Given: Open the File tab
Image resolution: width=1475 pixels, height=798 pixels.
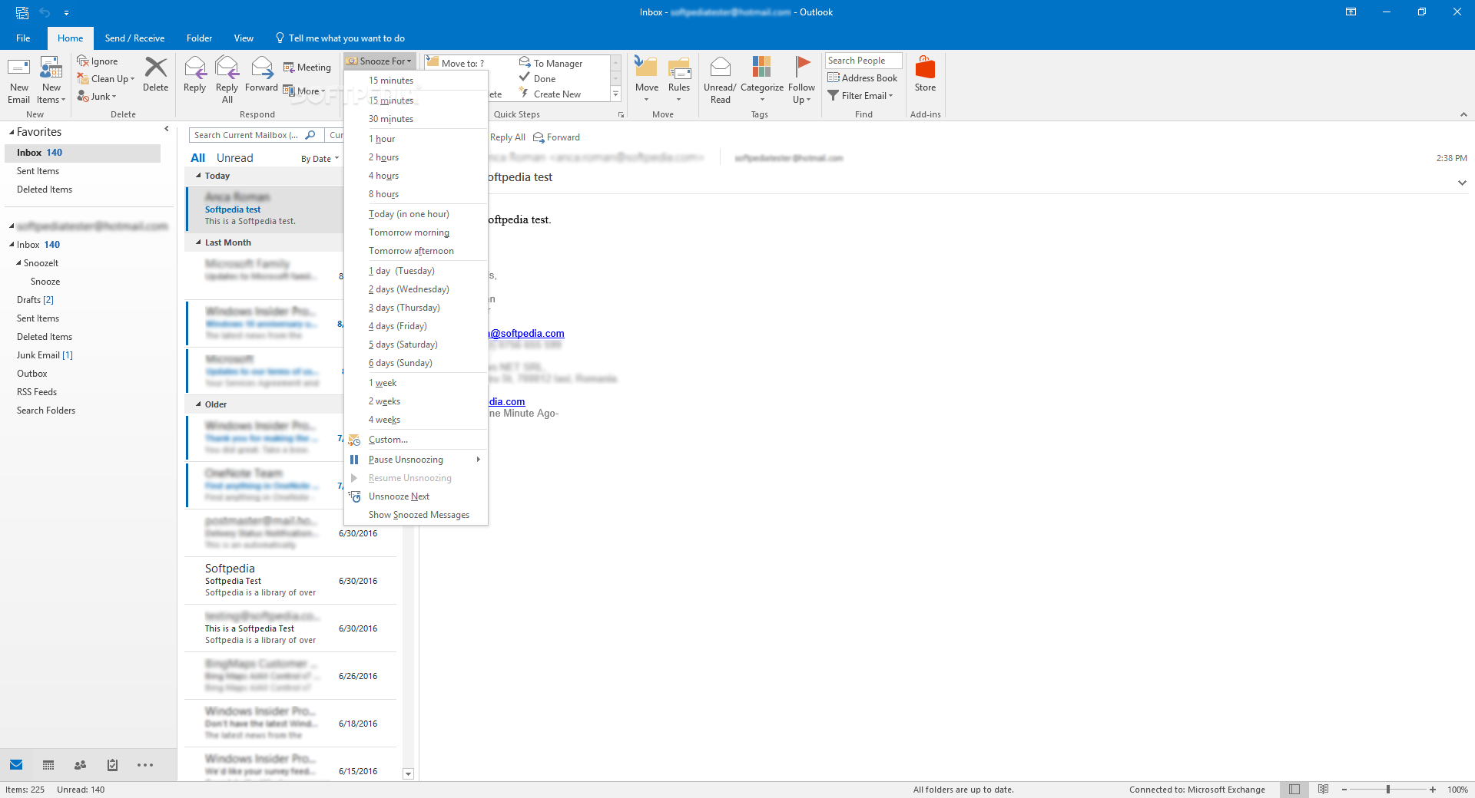Looking at the screenshot, I should point(23,38).
